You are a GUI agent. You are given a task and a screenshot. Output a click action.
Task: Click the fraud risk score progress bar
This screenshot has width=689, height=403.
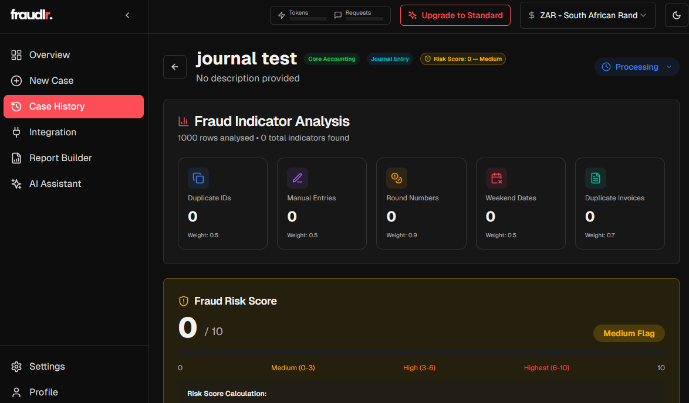tap(421, 353)
